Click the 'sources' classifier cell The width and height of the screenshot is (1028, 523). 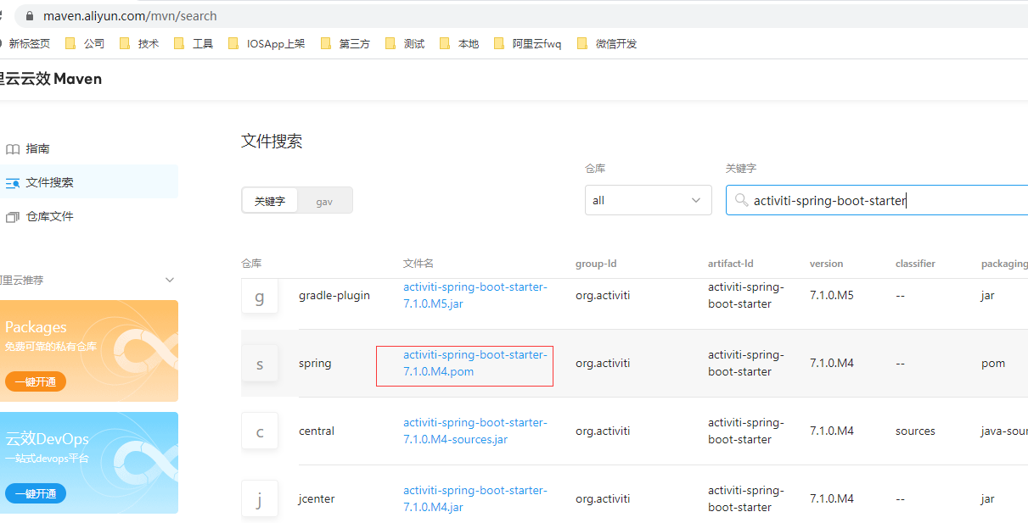tap(915, 431)
